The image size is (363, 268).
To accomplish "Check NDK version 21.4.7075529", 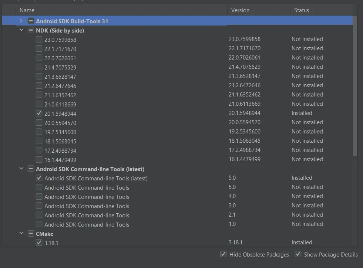I will 39,67.
